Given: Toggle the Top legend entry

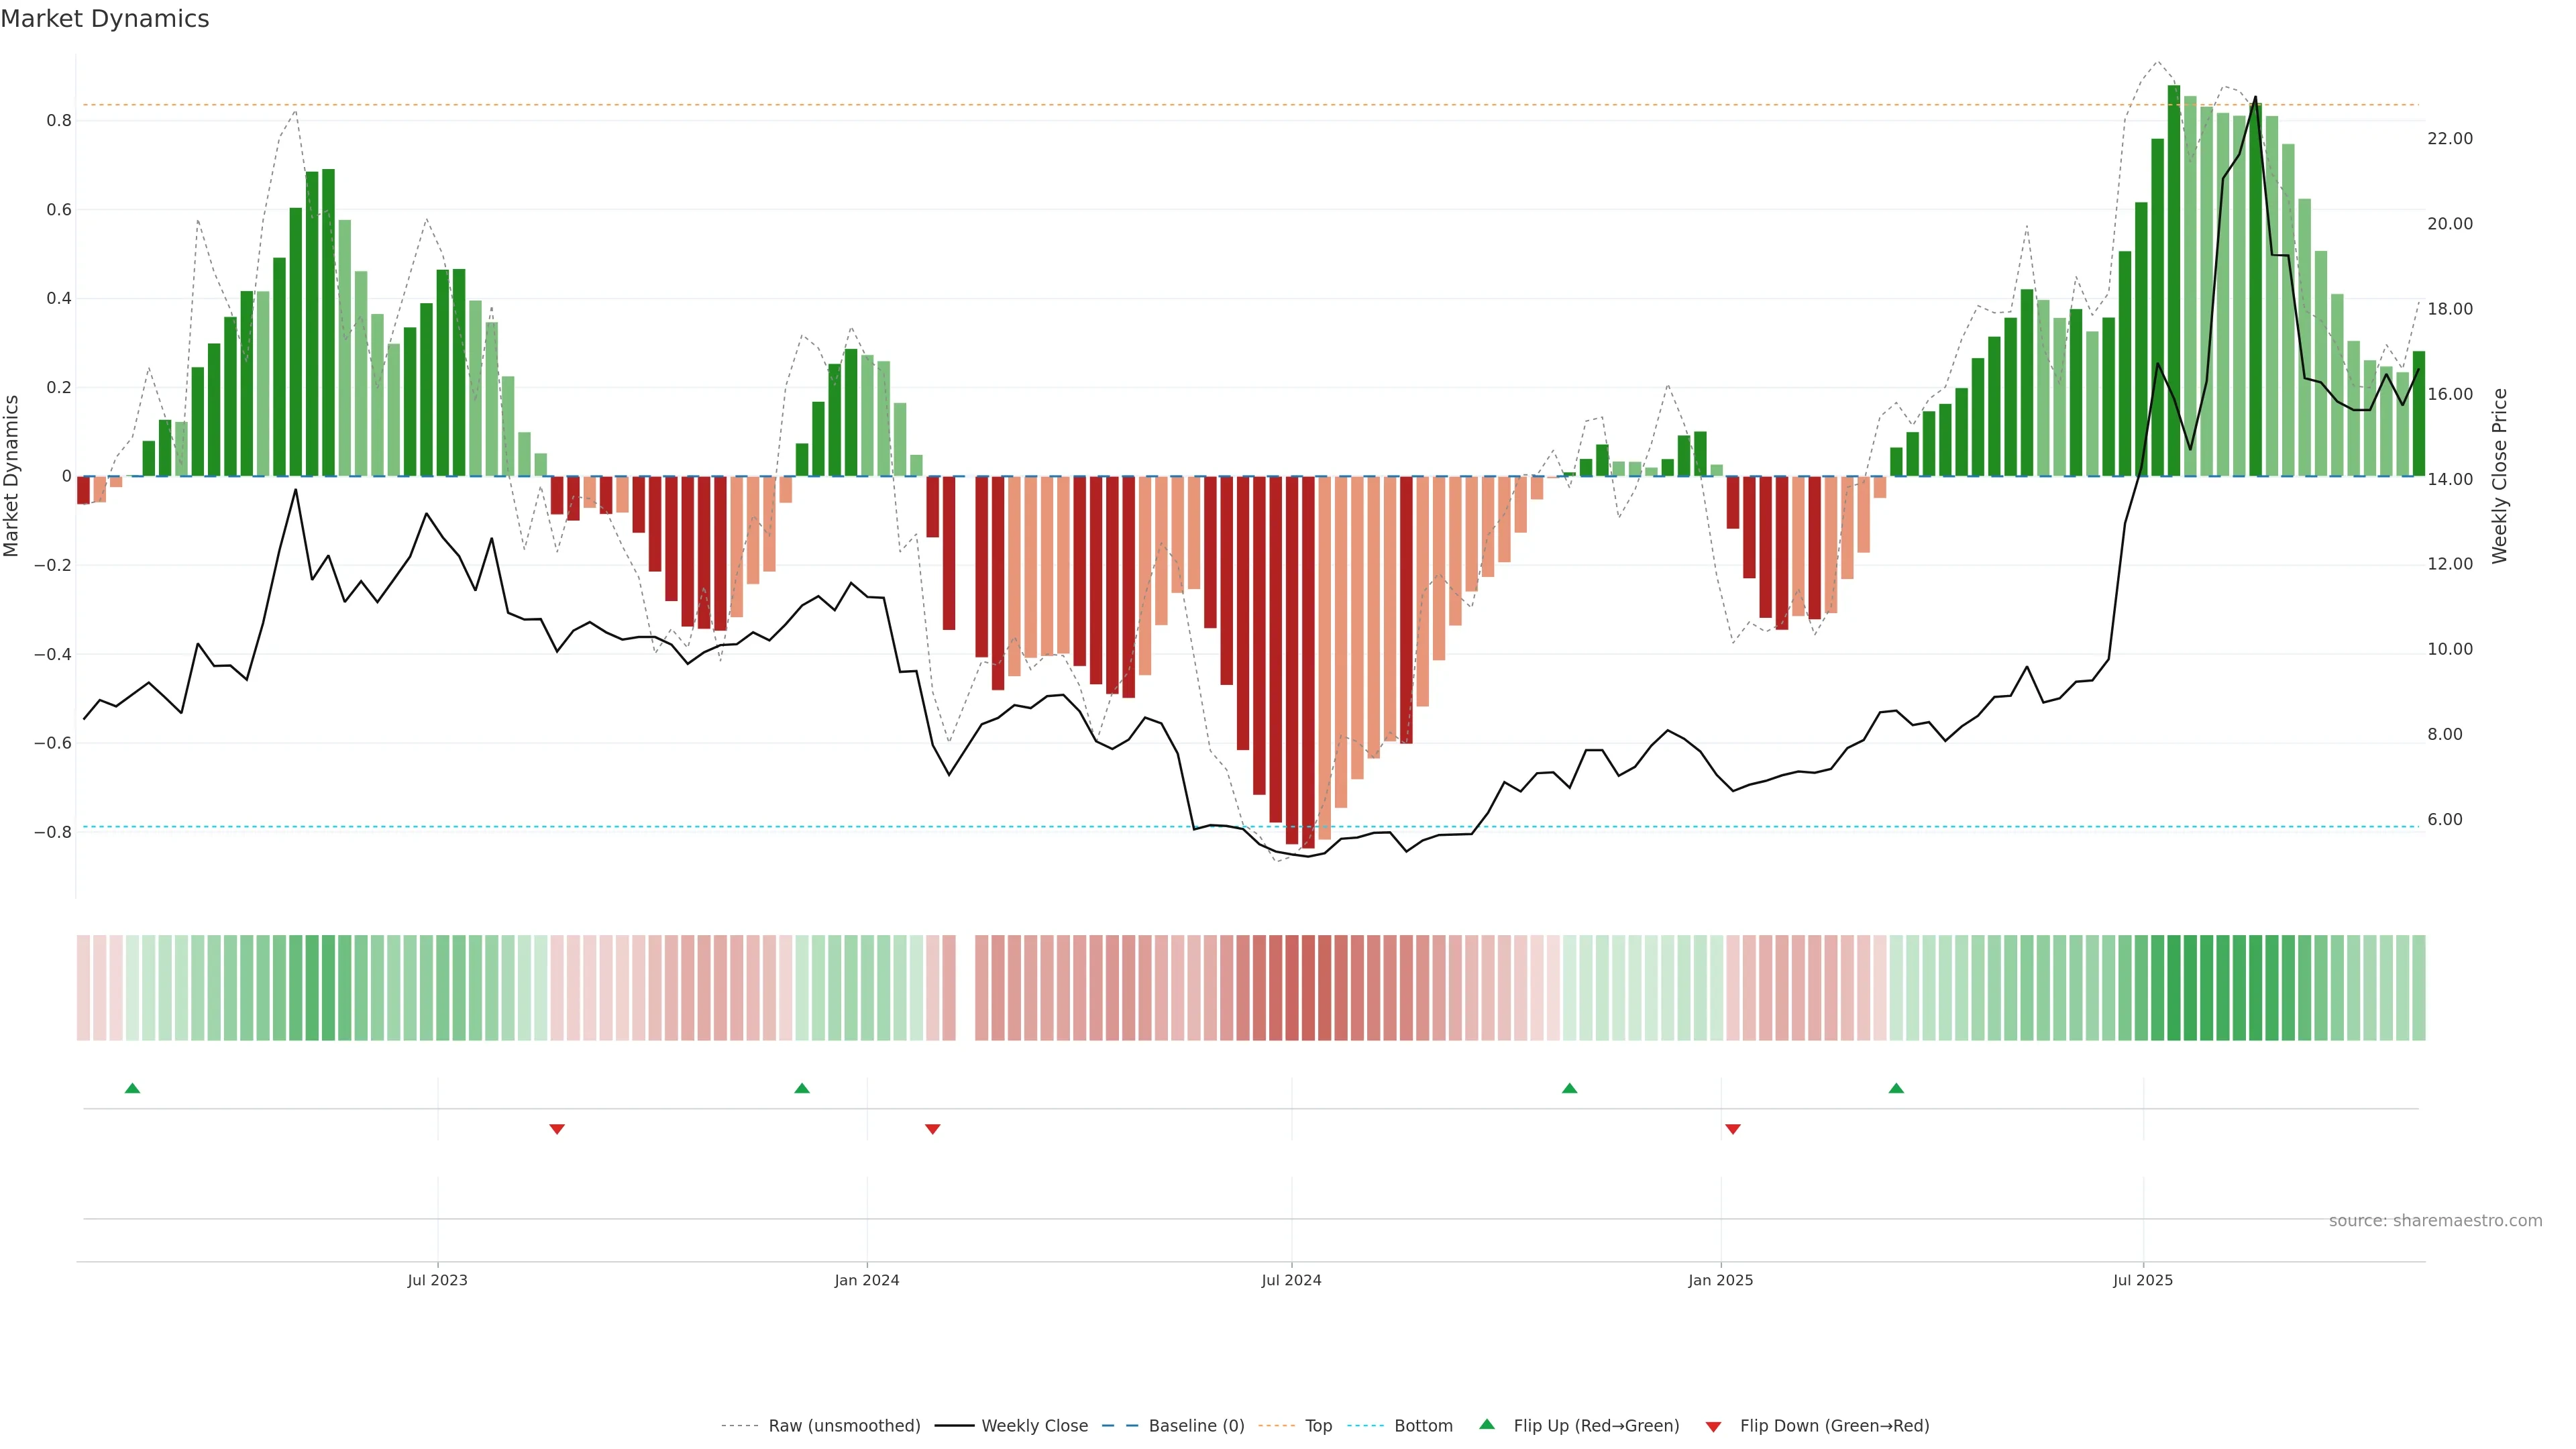Looking at the screenshot, I should click(x=1318, y=1426).
